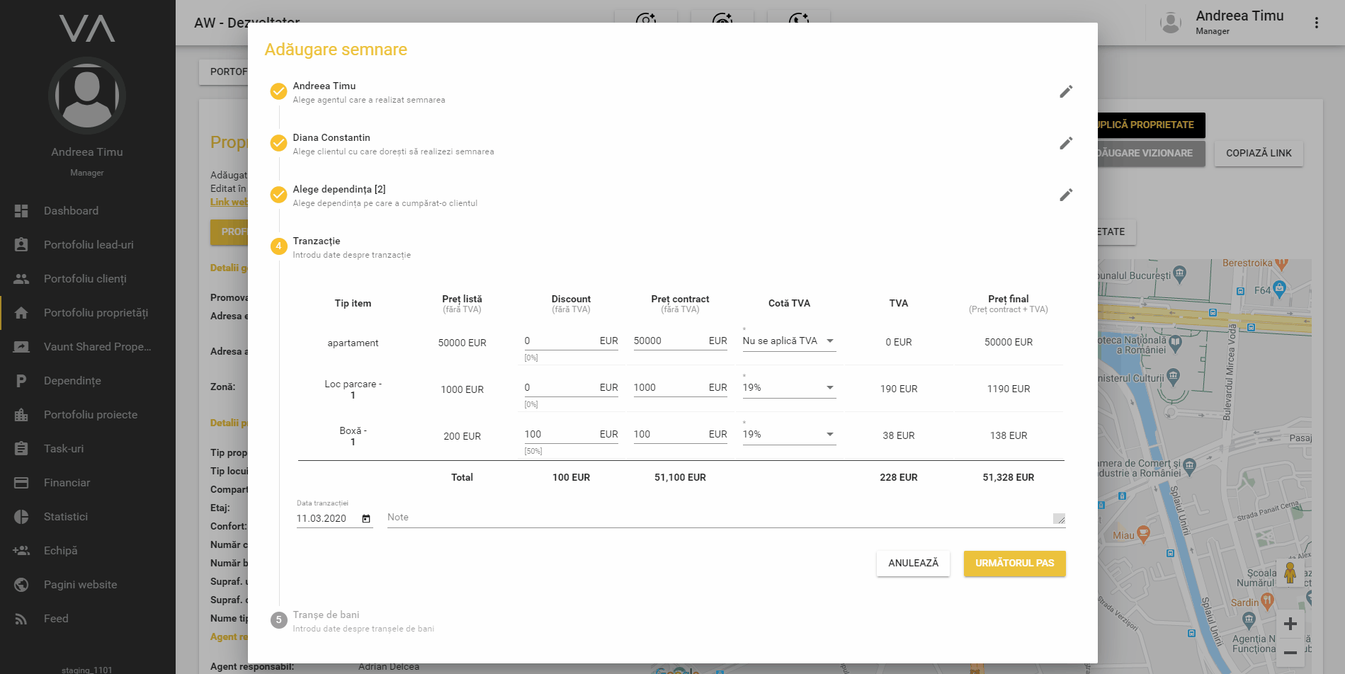
Task: Go to Financiar menu item
Action: 67,483
